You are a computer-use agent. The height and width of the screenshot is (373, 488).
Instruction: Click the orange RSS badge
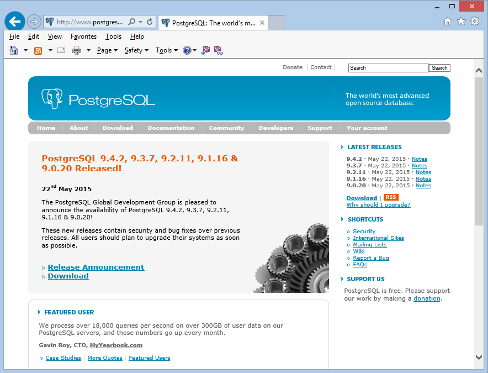(x=391, y=197)
